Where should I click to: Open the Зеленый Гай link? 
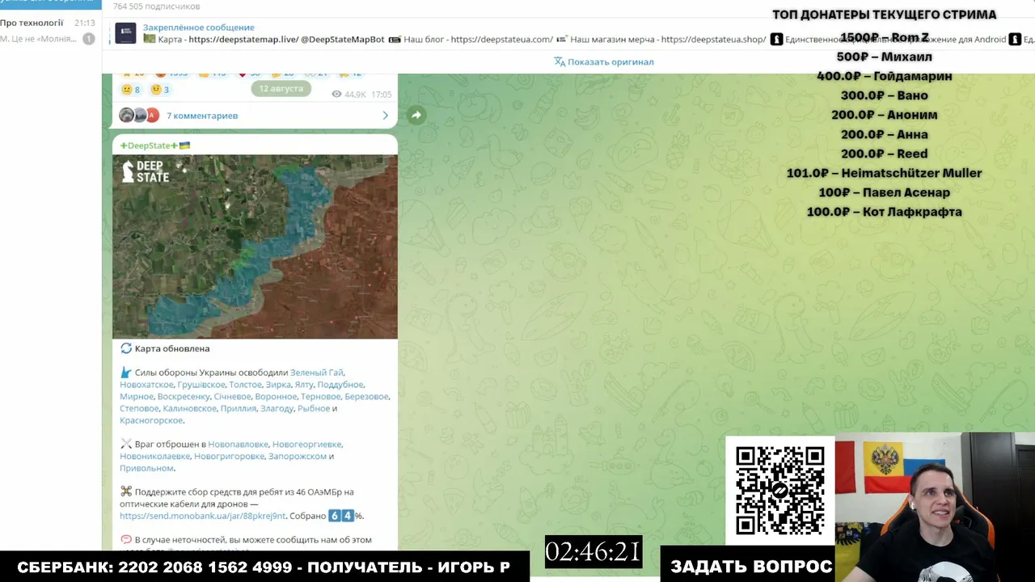click(316, 373)
